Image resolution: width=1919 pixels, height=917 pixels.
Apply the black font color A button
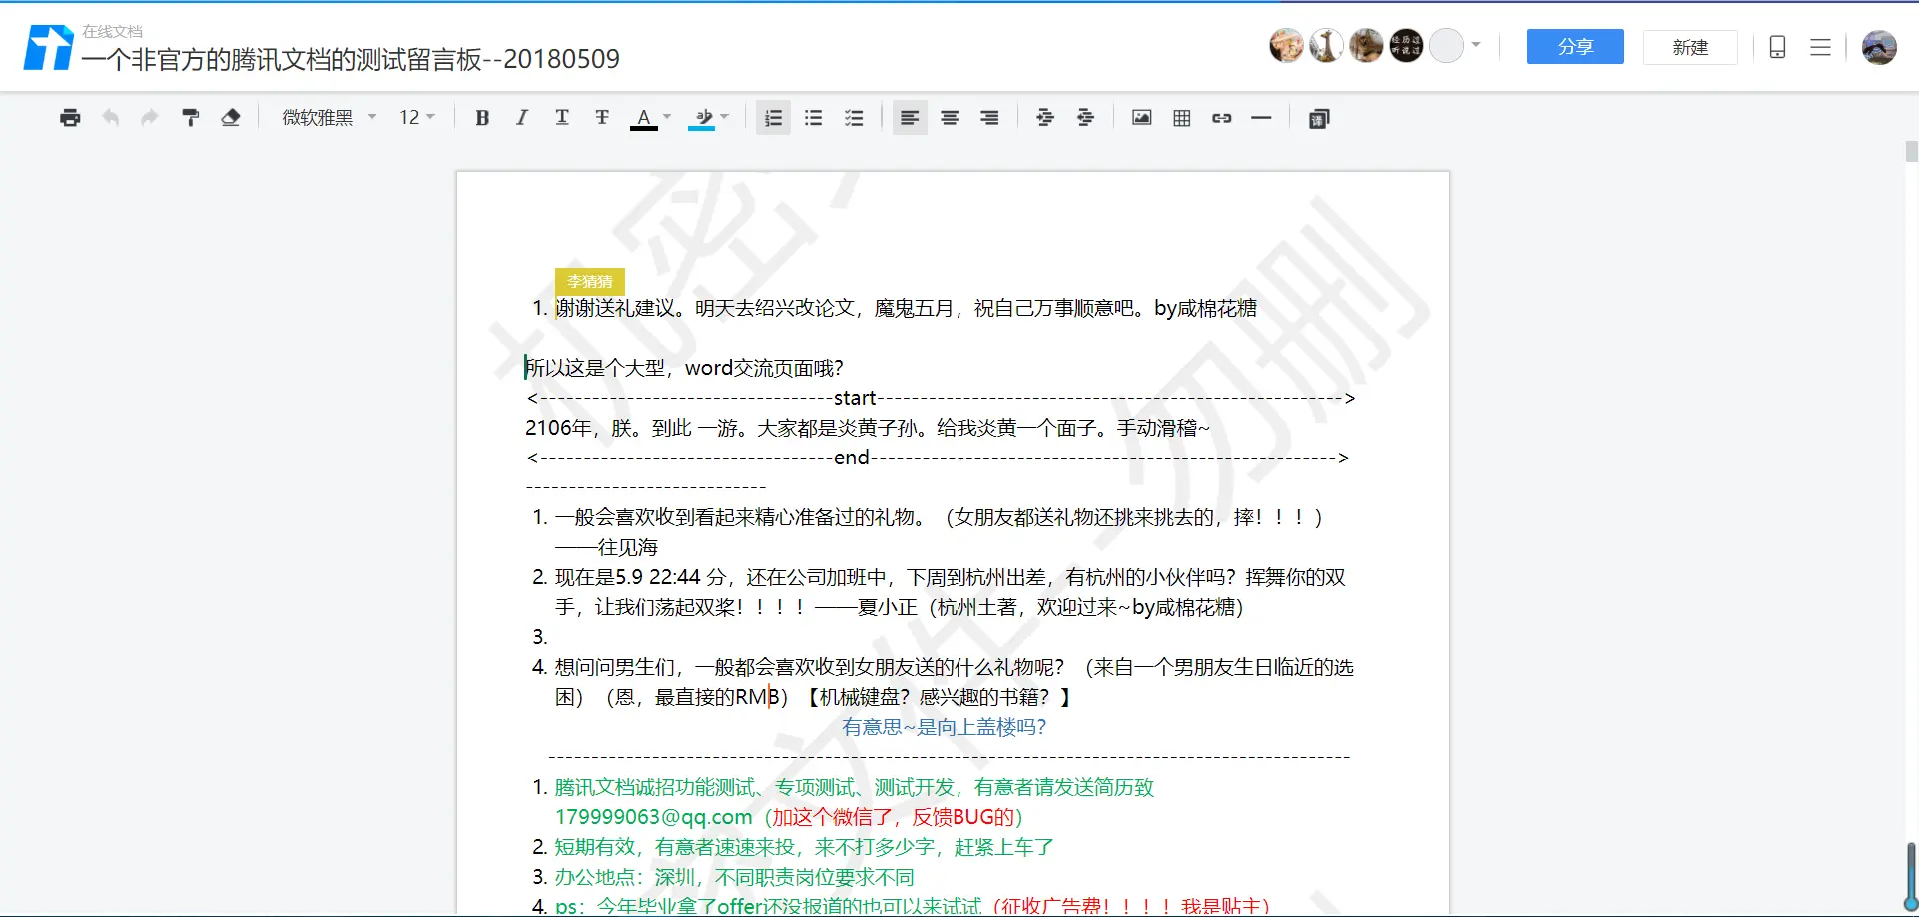644,119
